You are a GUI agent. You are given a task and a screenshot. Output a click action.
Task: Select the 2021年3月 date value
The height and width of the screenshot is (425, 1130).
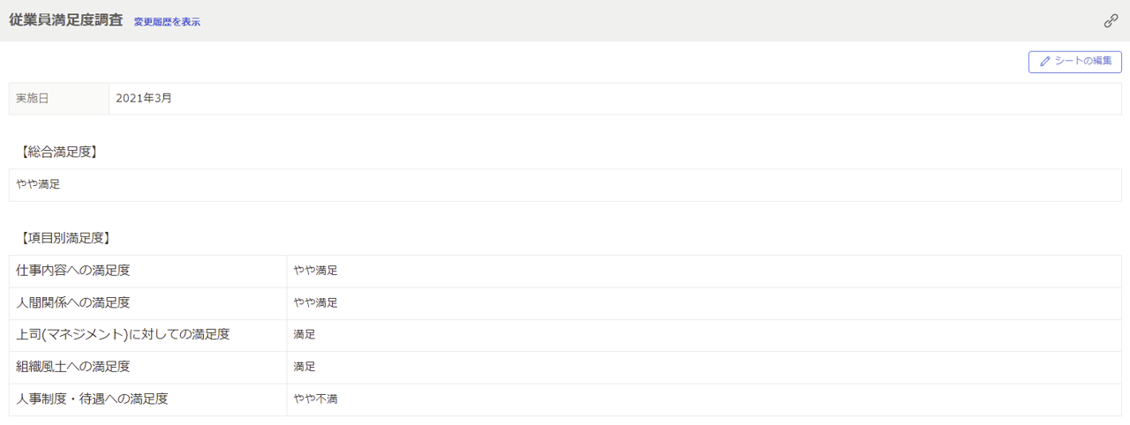point(144,99)
